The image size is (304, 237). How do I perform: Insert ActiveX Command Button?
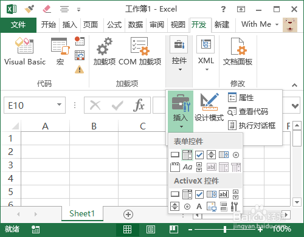click(175, 194)
